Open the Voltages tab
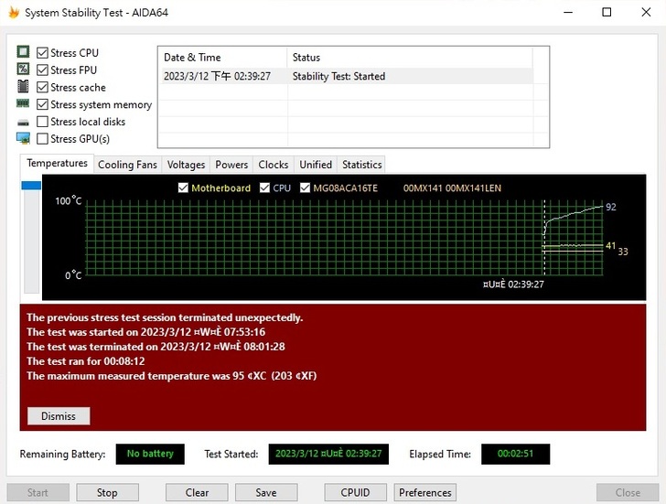 (186, 165)
